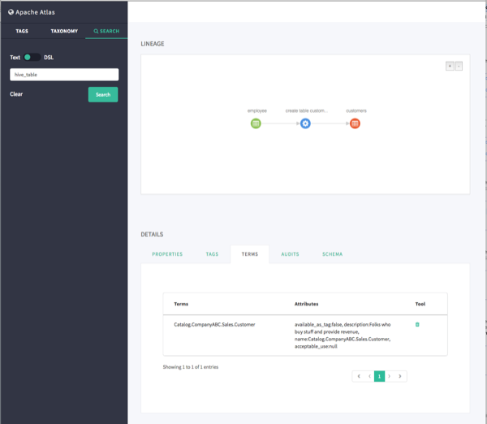Open the Schema details tab
Screen dimensions: 487x424
tap(332, 254)
